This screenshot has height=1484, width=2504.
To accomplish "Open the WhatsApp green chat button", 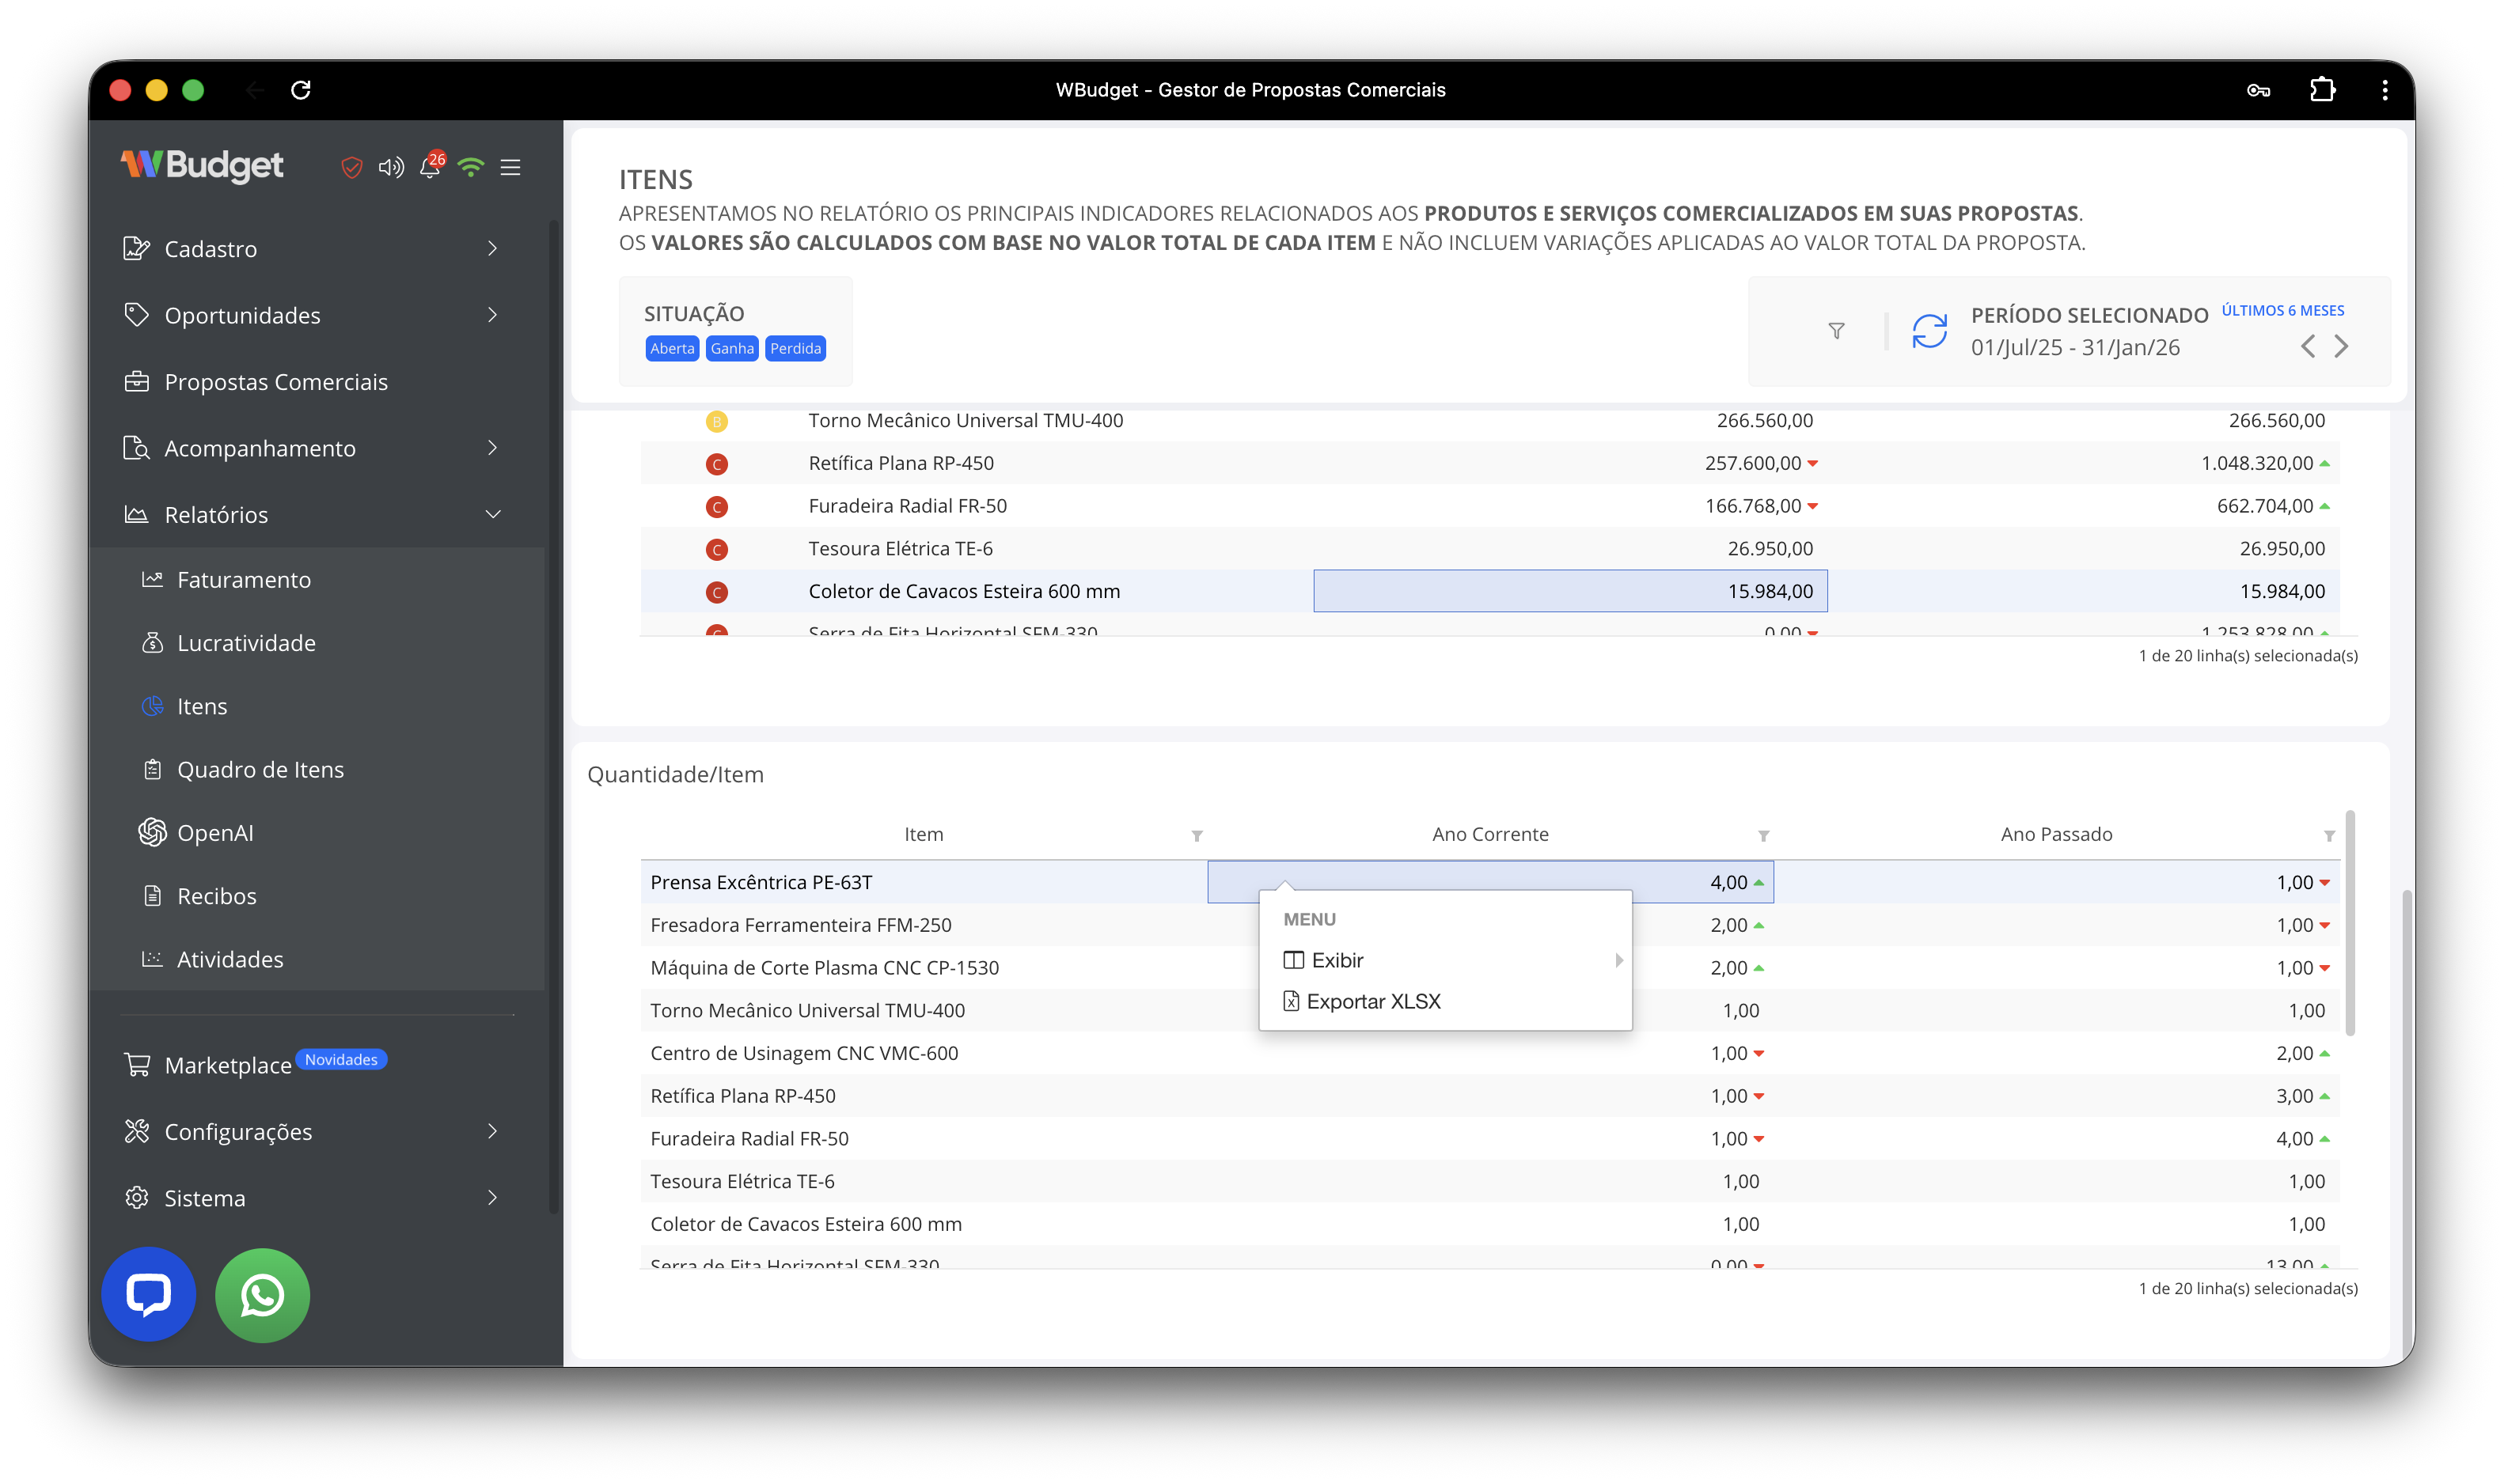I will (262, 1295).
